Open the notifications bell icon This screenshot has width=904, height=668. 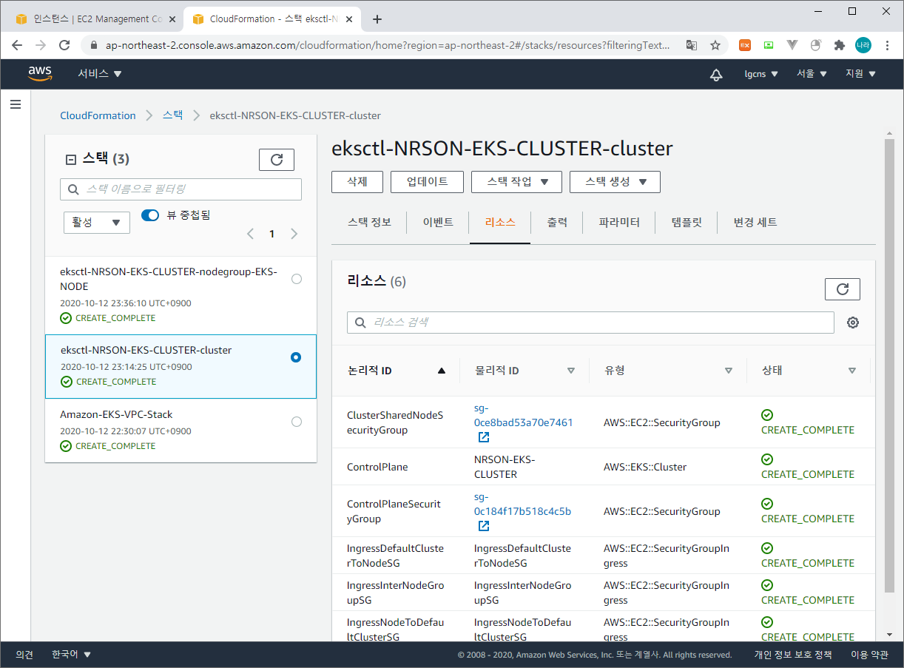715,74
